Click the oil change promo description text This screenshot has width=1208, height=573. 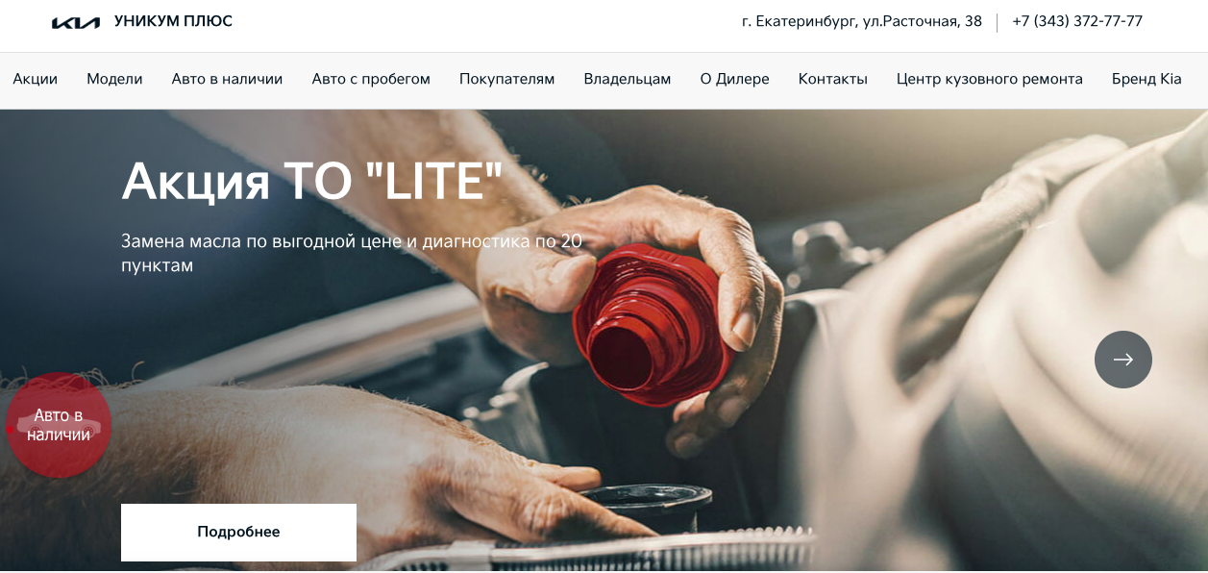(352, 253)
